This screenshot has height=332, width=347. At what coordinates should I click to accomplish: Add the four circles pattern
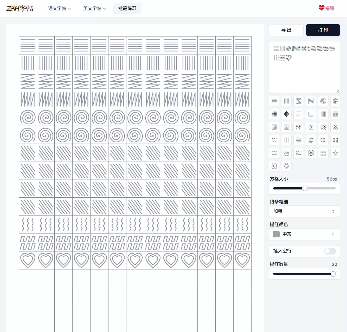tap(311, 153)
